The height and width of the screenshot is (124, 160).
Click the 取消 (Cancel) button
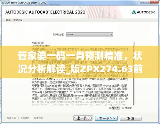pyautogui.click(x=131, y=119)
